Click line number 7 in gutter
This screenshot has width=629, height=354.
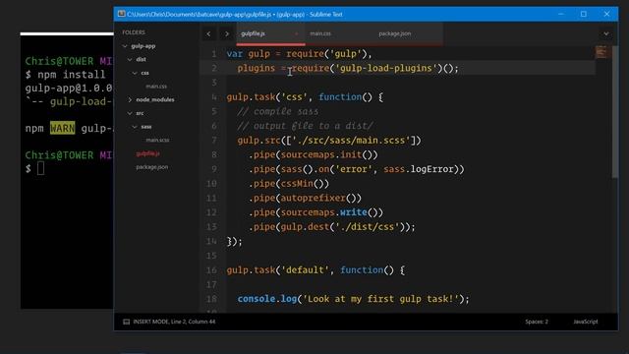pos(214,141)
